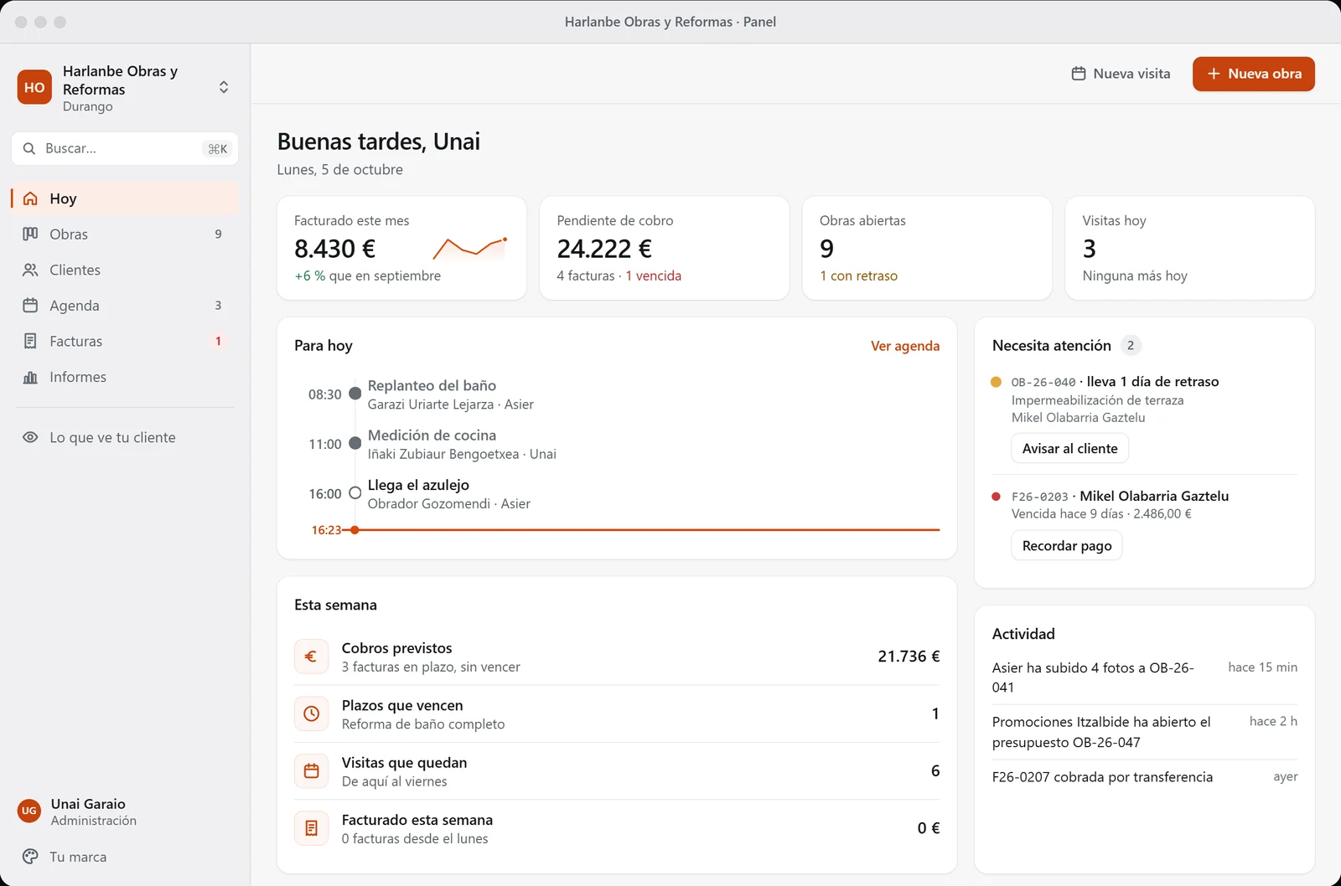Image resolution: width=1341 pixels, height=886 pixels.
Task: Click the Buscar search field
Action: tap(125, 148)
